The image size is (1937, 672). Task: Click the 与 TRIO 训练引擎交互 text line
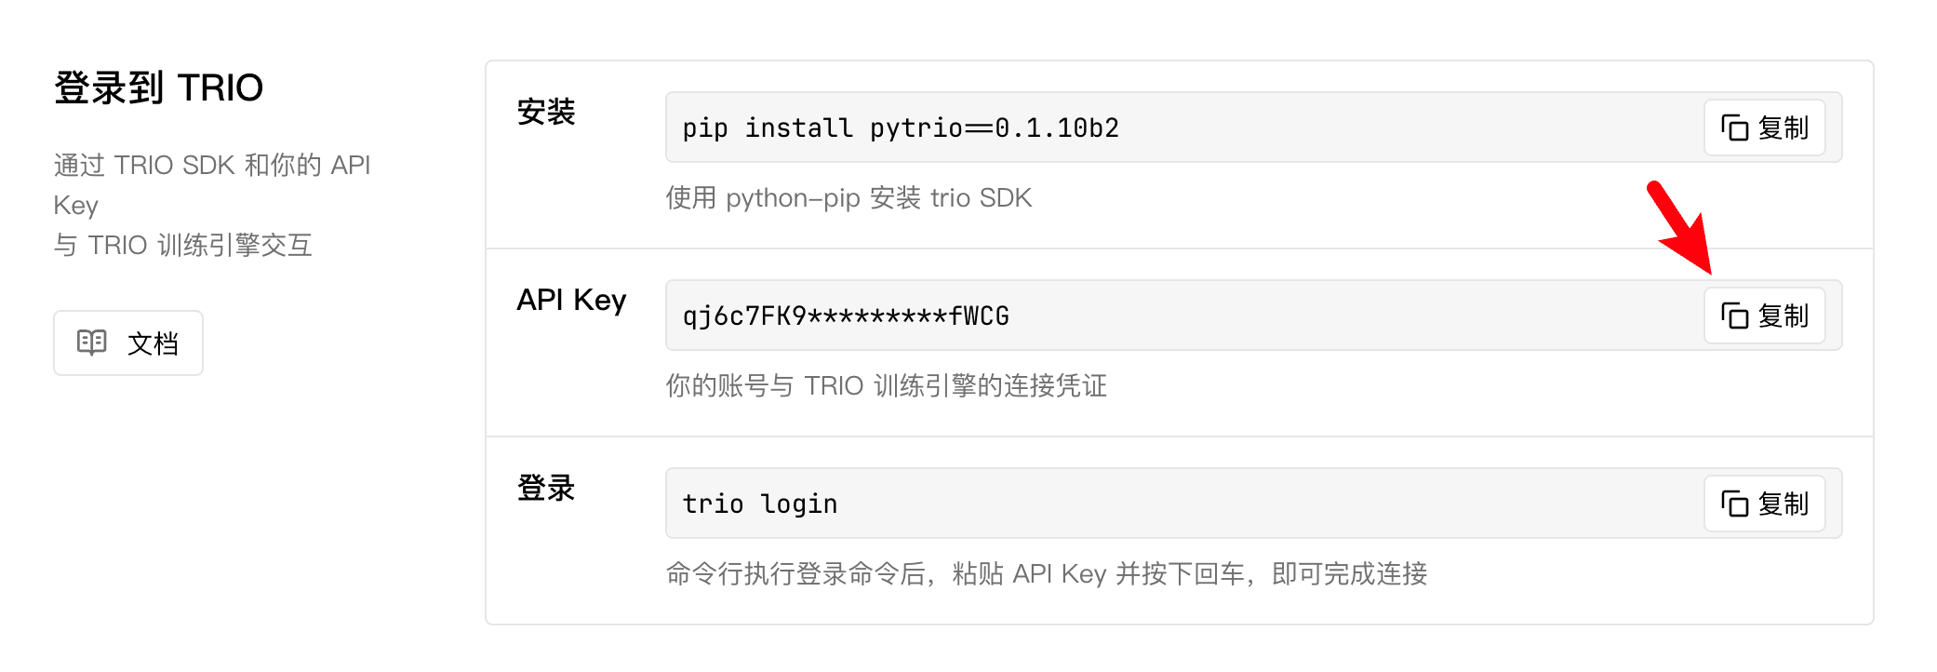pos(182,245)
